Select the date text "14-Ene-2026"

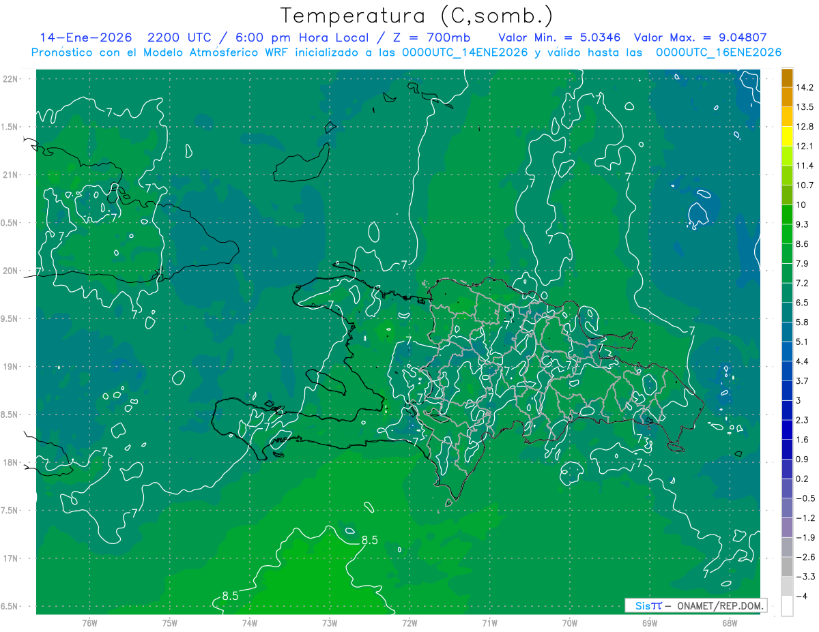tap(85, 37)
